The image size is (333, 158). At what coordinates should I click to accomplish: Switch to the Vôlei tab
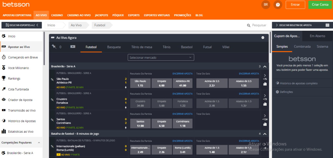pos(226,47)
